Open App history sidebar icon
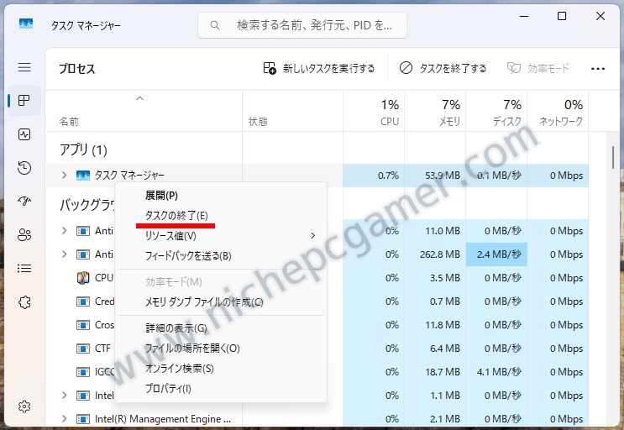The width and height of the screenshot is (624, 430). (x=24, y=168)
